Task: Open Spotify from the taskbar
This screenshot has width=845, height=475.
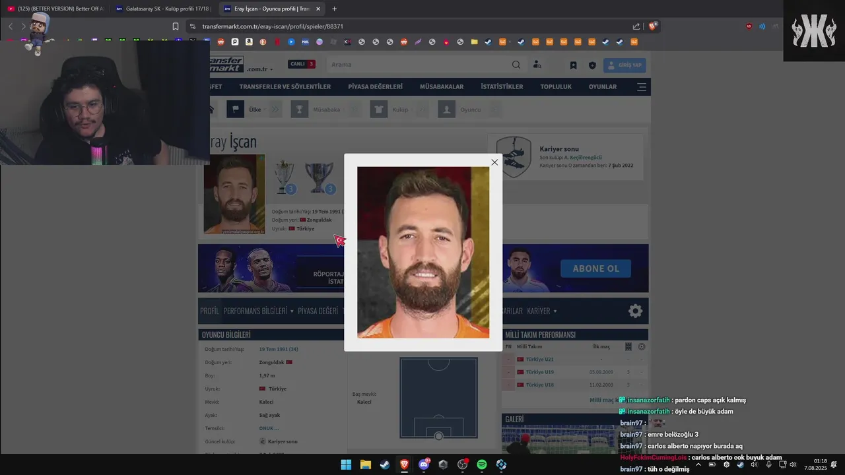Action: [482, 464]
